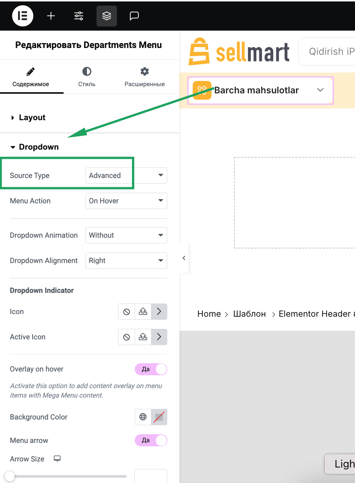Screen dimensions: 355x483
Task: Upload SVG for Active Icon
Action: tap(143, 337)
